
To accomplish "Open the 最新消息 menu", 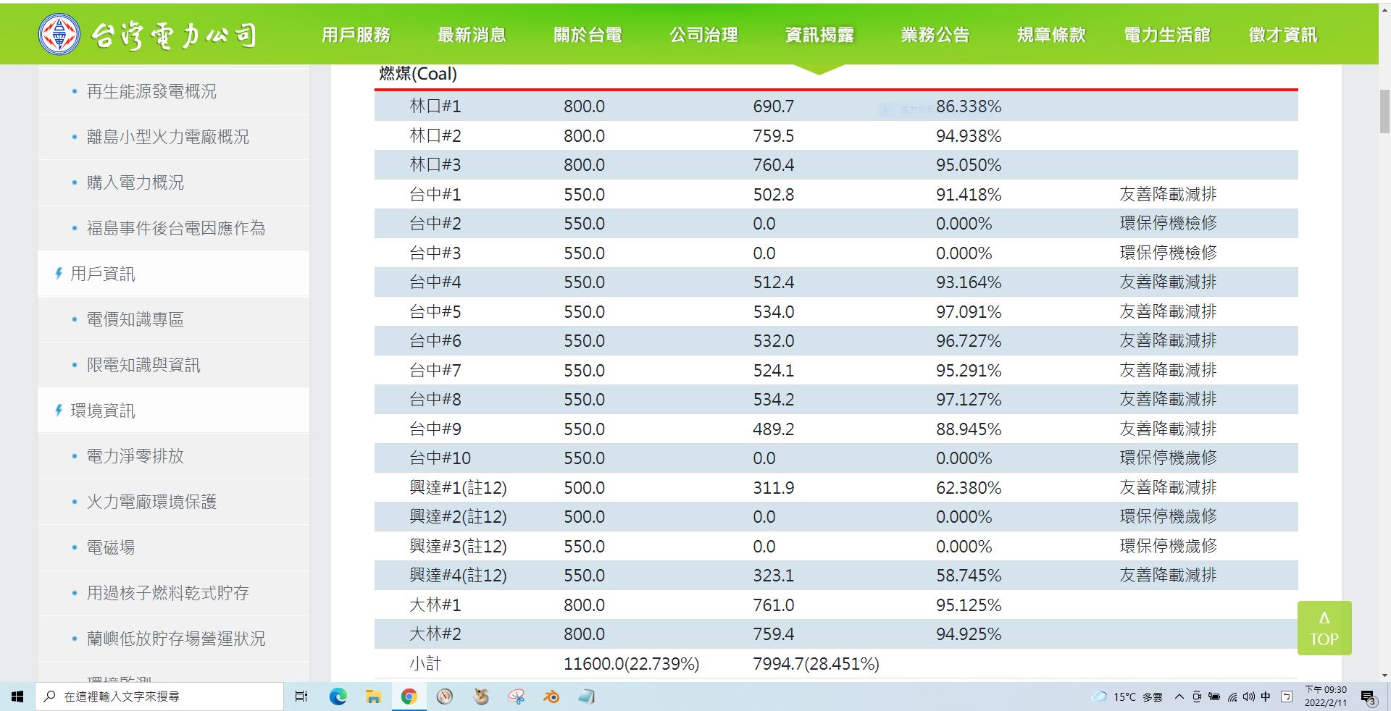I will [x=472, y=35].
